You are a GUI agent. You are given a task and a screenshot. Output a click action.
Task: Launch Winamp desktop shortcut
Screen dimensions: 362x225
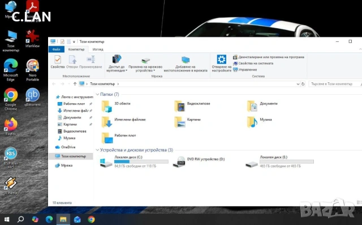point(11,186)
